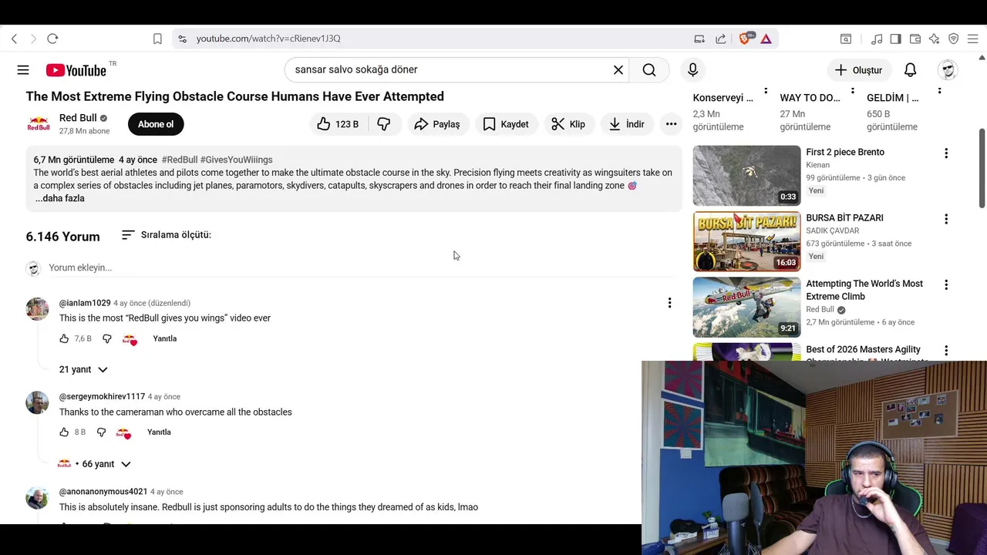Open the Brave Rewards triangle icon
The image size is (987, 555).
pos(766,39)
